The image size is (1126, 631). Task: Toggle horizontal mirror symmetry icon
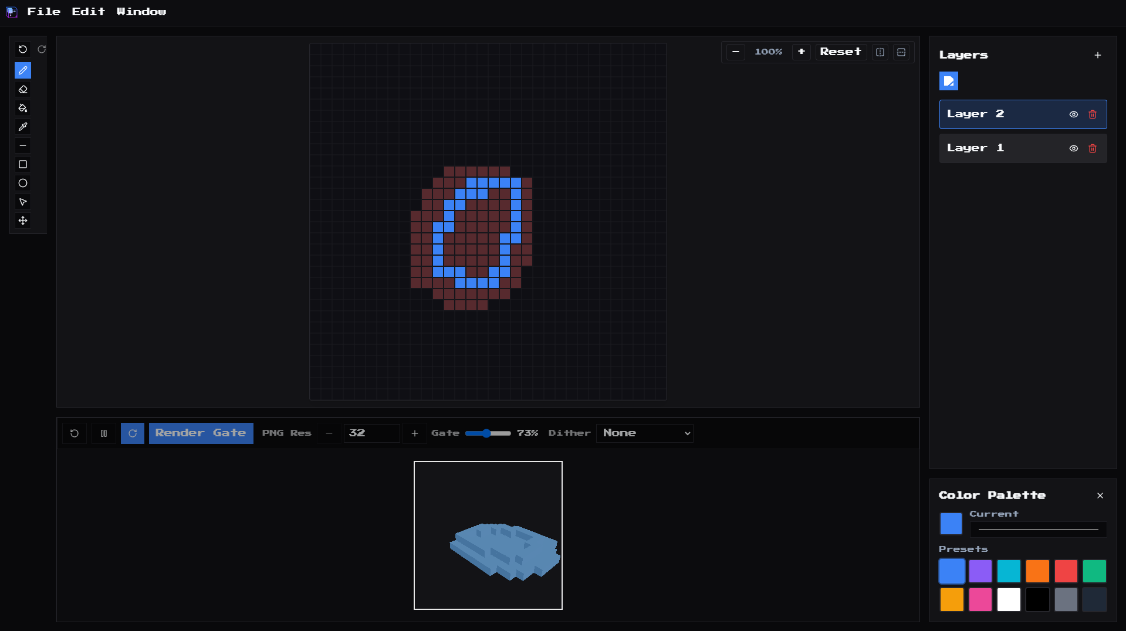pos(901,52)
